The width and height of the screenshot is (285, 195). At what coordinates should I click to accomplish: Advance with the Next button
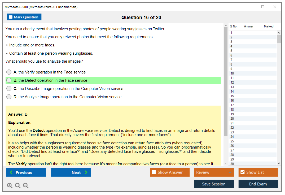(71, 172)
